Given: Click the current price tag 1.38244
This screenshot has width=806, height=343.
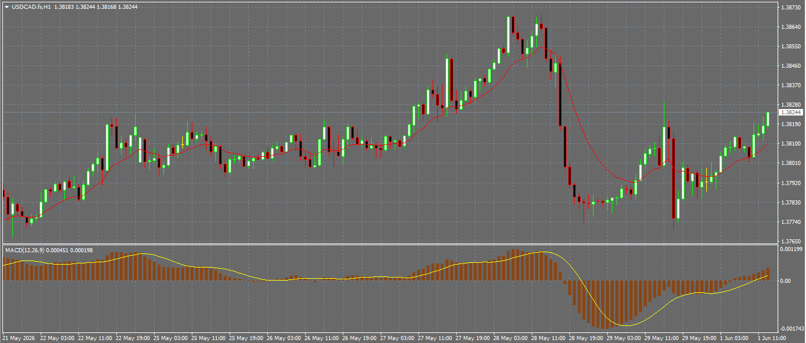Looking at the screenshot, I should [x=791, y=112].
